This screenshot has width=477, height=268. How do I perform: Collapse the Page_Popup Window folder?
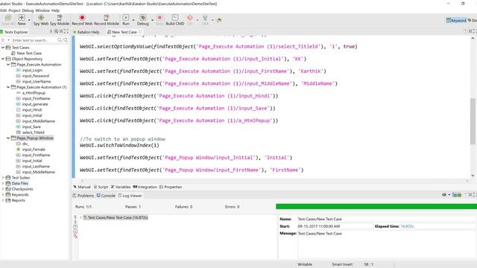(x=8, y=138)
